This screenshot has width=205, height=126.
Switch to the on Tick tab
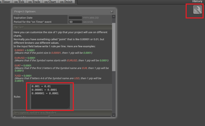pos(19,2)
